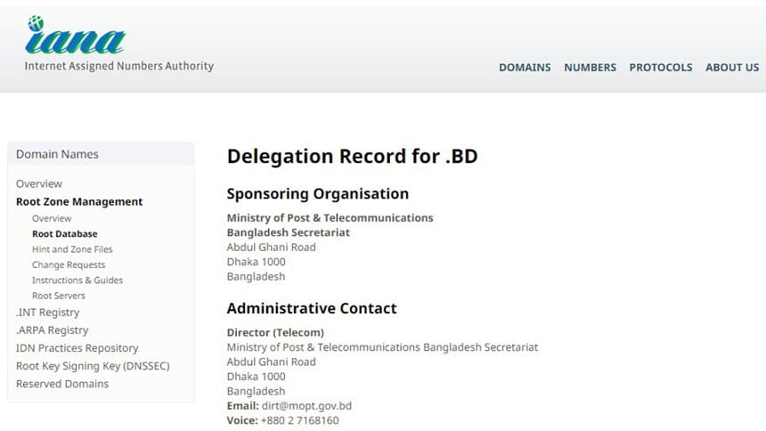The height and width of the screenshot is (431, 766).
Task: Open the NUMBERS menu
Action: click(590, 68)
